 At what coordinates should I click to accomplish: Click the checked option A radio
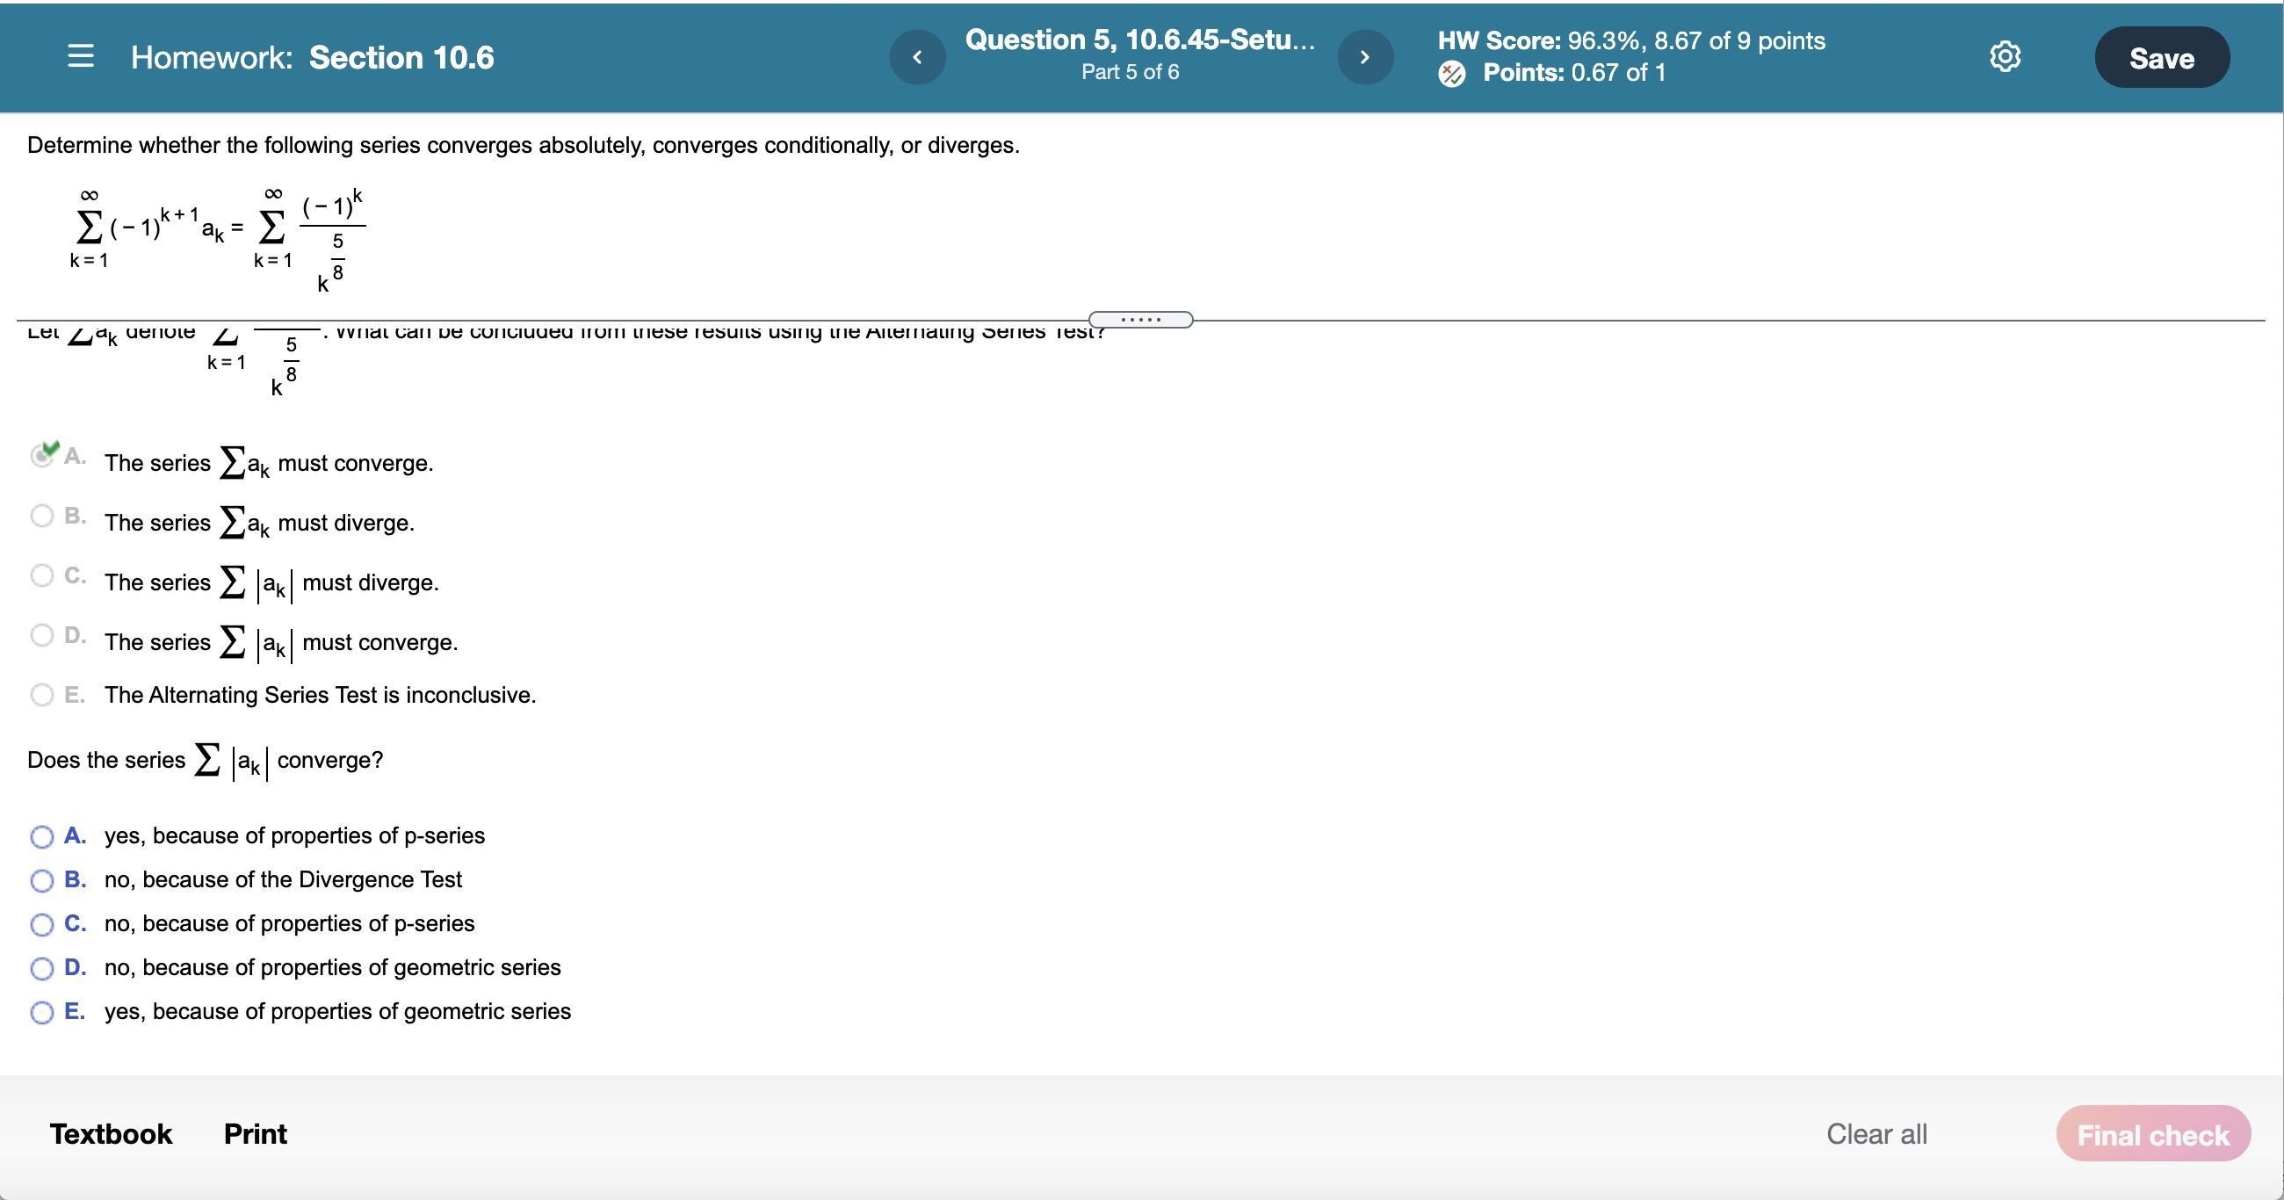click(41, 455)
